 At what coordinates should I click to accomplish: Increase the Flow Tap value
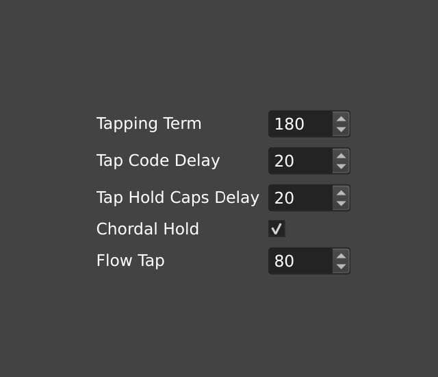click(341, 256)
